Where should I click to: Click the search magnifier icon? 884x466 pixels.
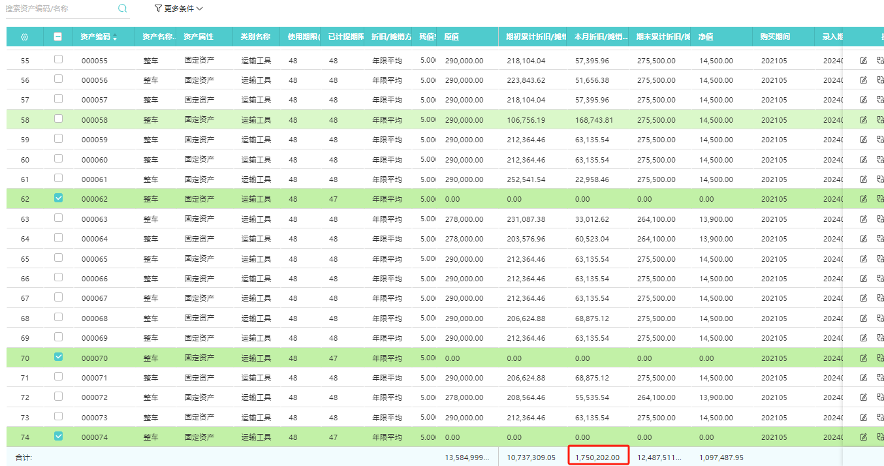[122, 9]
